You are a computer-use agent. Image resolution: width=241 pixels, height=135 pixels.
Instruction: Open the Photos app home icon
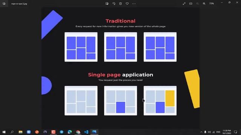pyautogui.click(x=4, y=4)
